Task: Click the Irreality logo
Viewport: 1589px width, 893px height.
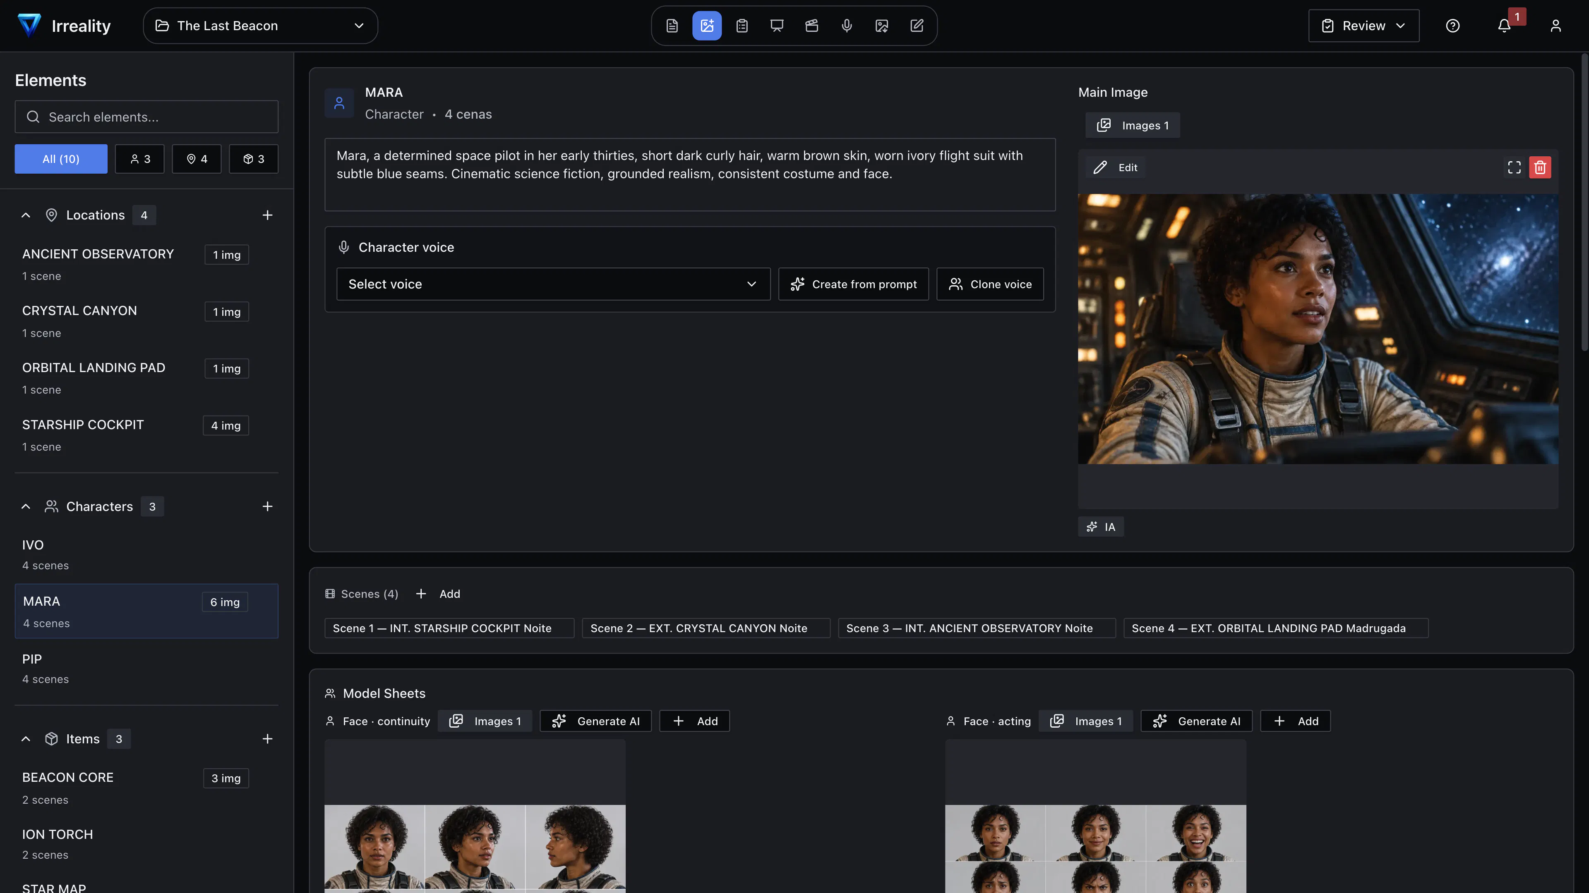Action: tap(64, 26)
